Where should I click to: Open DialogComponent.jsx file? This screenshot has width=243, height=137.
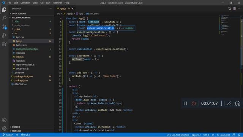27,49
